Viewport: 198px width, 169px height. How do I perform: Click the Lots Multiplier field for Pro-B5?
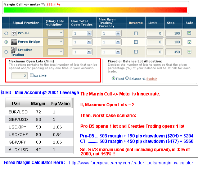pyautogui.click(x=55, y=33)
